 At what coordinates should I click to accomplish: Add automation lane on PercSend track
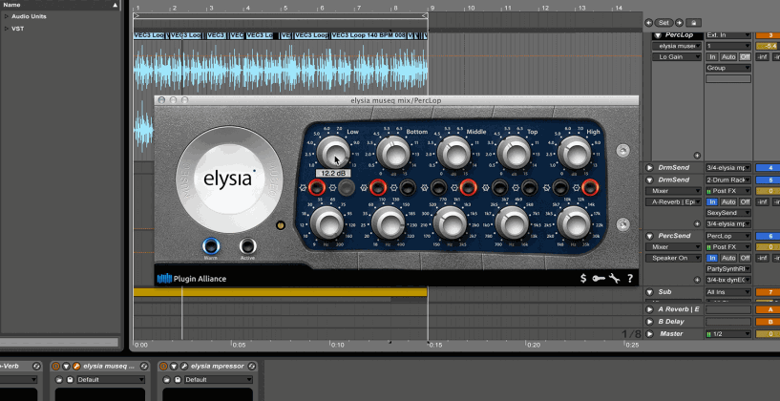click(x=697, y=280)
